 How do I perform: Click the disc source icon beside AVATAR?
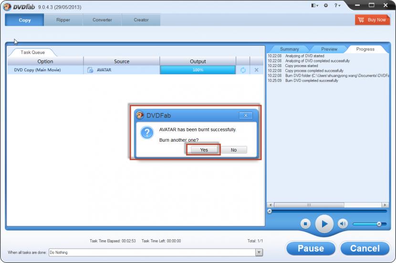(90, 70)
